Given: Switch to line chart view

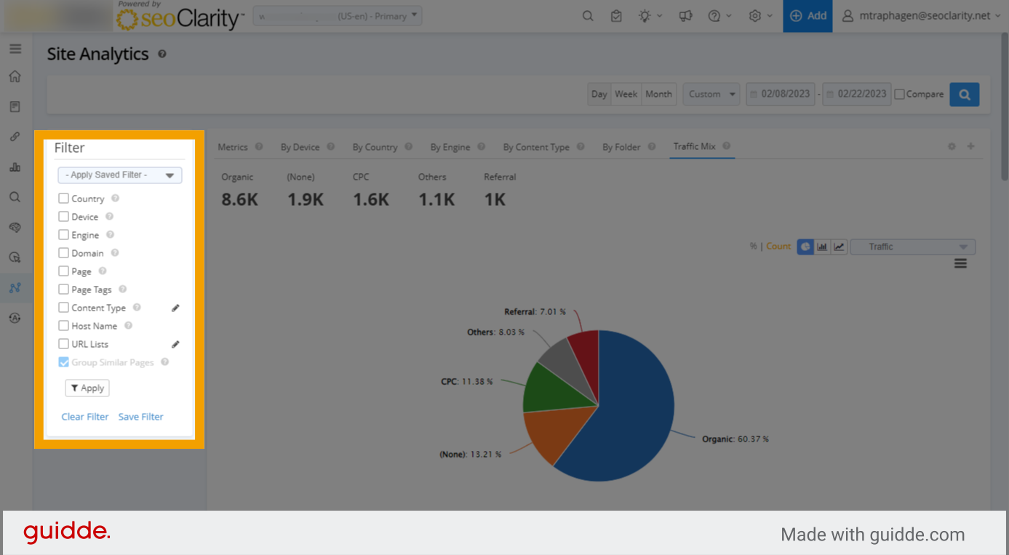Looking at the screenshot, I should tap(839, 247).
